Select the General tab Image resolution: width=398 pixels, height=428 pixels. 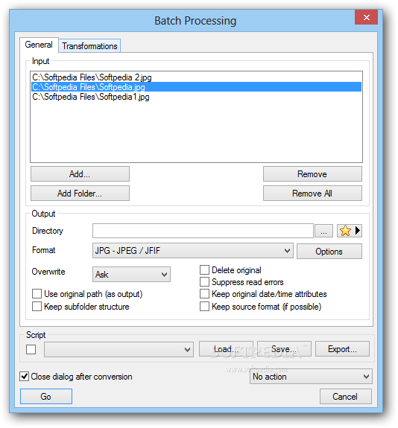click(x=39, y=45)
